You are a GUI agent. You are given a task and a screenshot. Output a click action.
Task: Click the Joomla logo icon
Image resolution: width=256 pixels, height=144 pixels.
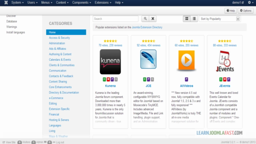coord(6,2)
